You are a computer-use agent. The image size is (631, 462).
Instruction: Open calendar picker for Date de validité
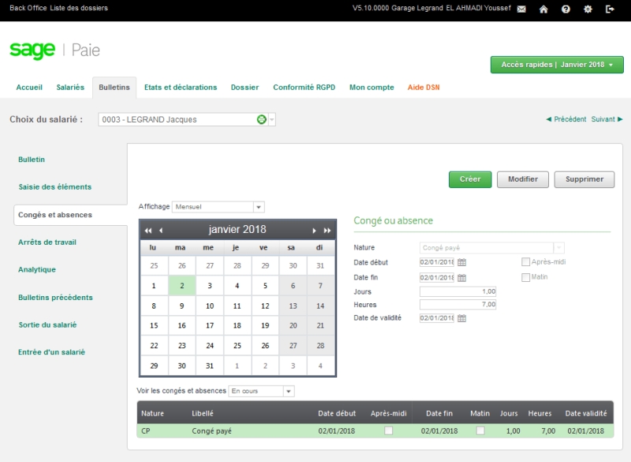462,318
